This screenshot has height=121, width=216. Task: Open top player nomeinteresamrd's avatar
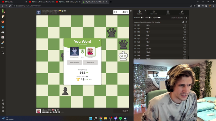[38, 12]
